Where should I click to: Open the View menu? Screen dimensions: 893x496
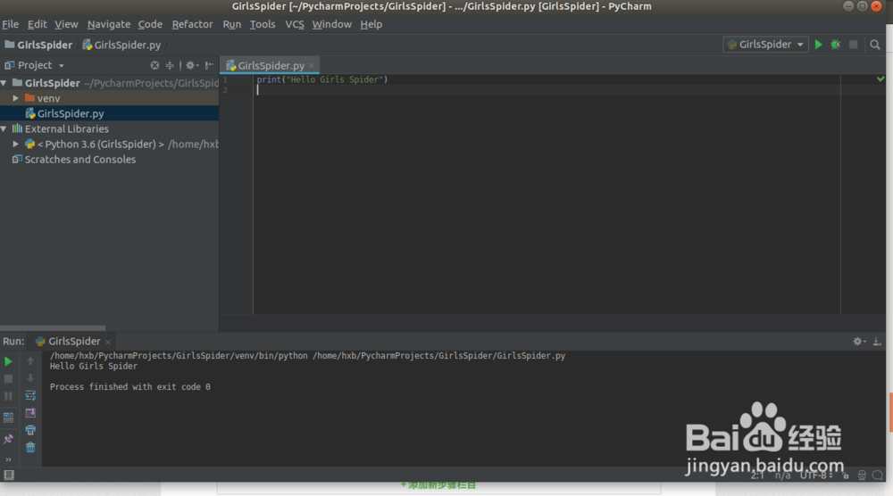[x=66, y=24]
